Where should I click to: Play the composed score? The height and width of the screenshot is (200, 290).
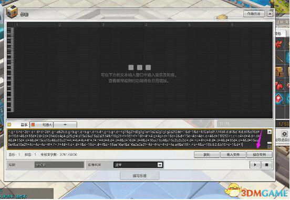pyautogui.click(x=255, y=165)
